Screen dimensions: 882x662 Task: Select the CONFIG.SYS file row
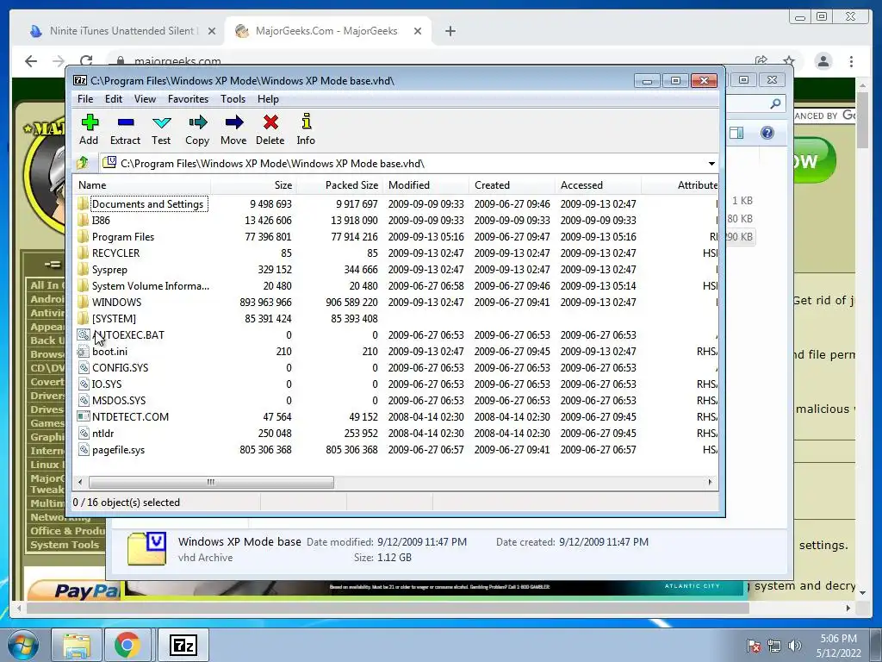pos(395,367)
